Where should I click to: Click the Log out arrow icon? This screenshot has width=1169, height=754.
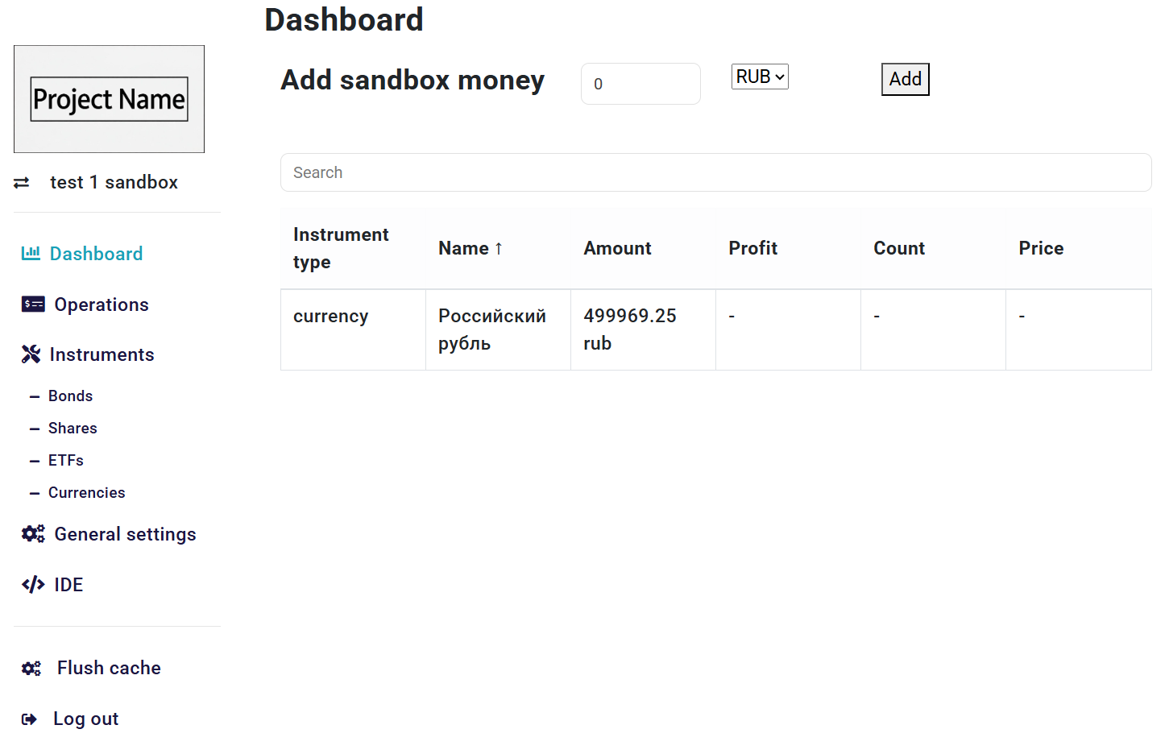(x=29, y=719)
